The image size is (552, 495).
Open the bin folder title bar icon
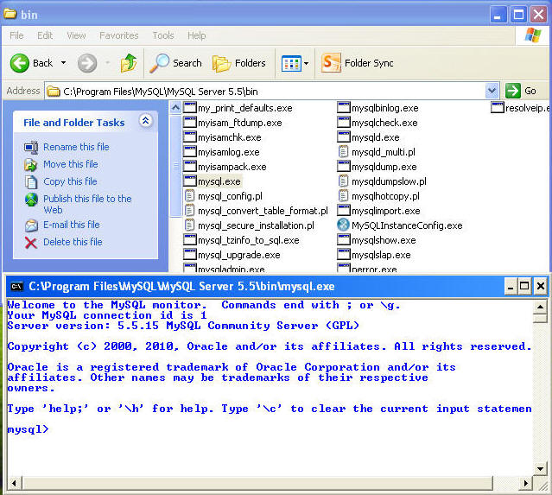(10, 14)
